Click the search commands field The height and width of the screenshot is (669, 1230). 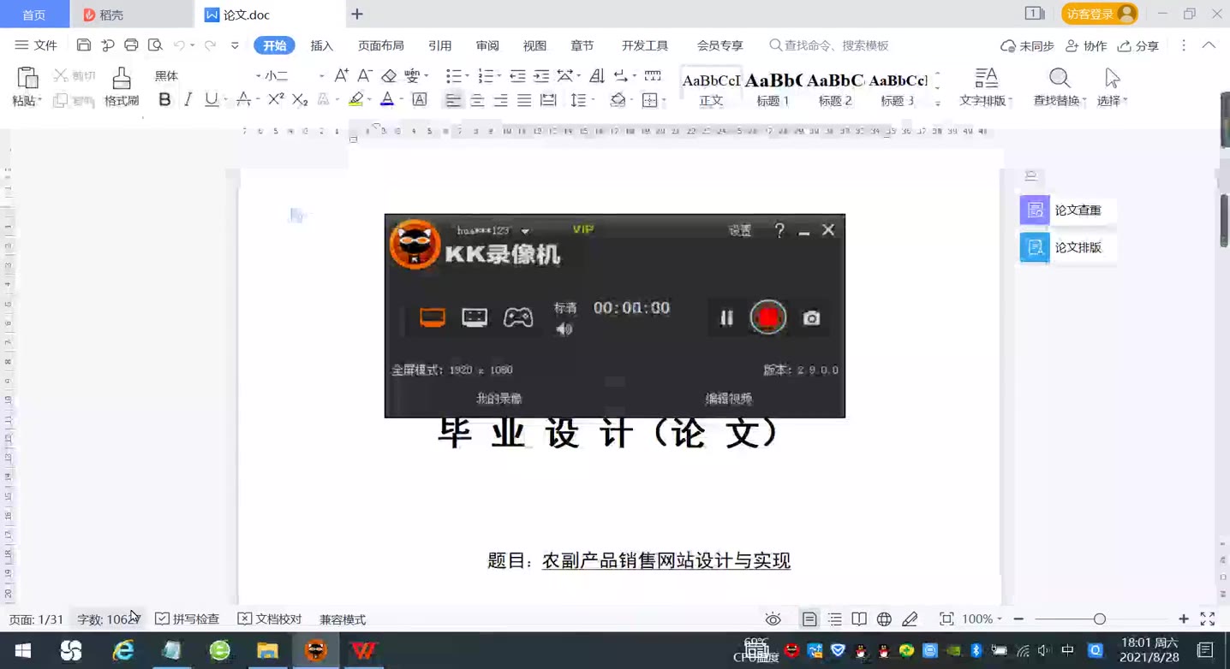pyautogui.click(x=829, y=45)
